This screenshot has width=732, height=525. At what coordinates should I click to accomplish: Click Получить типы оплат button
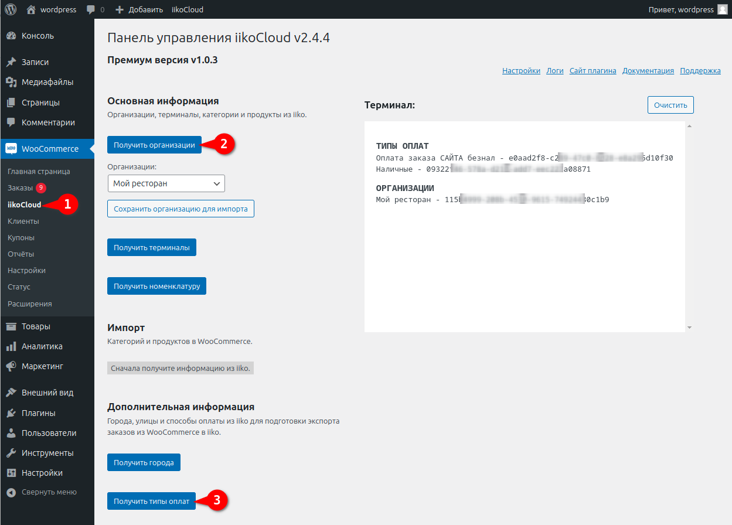pyautogui.click(x=151, y=501)
